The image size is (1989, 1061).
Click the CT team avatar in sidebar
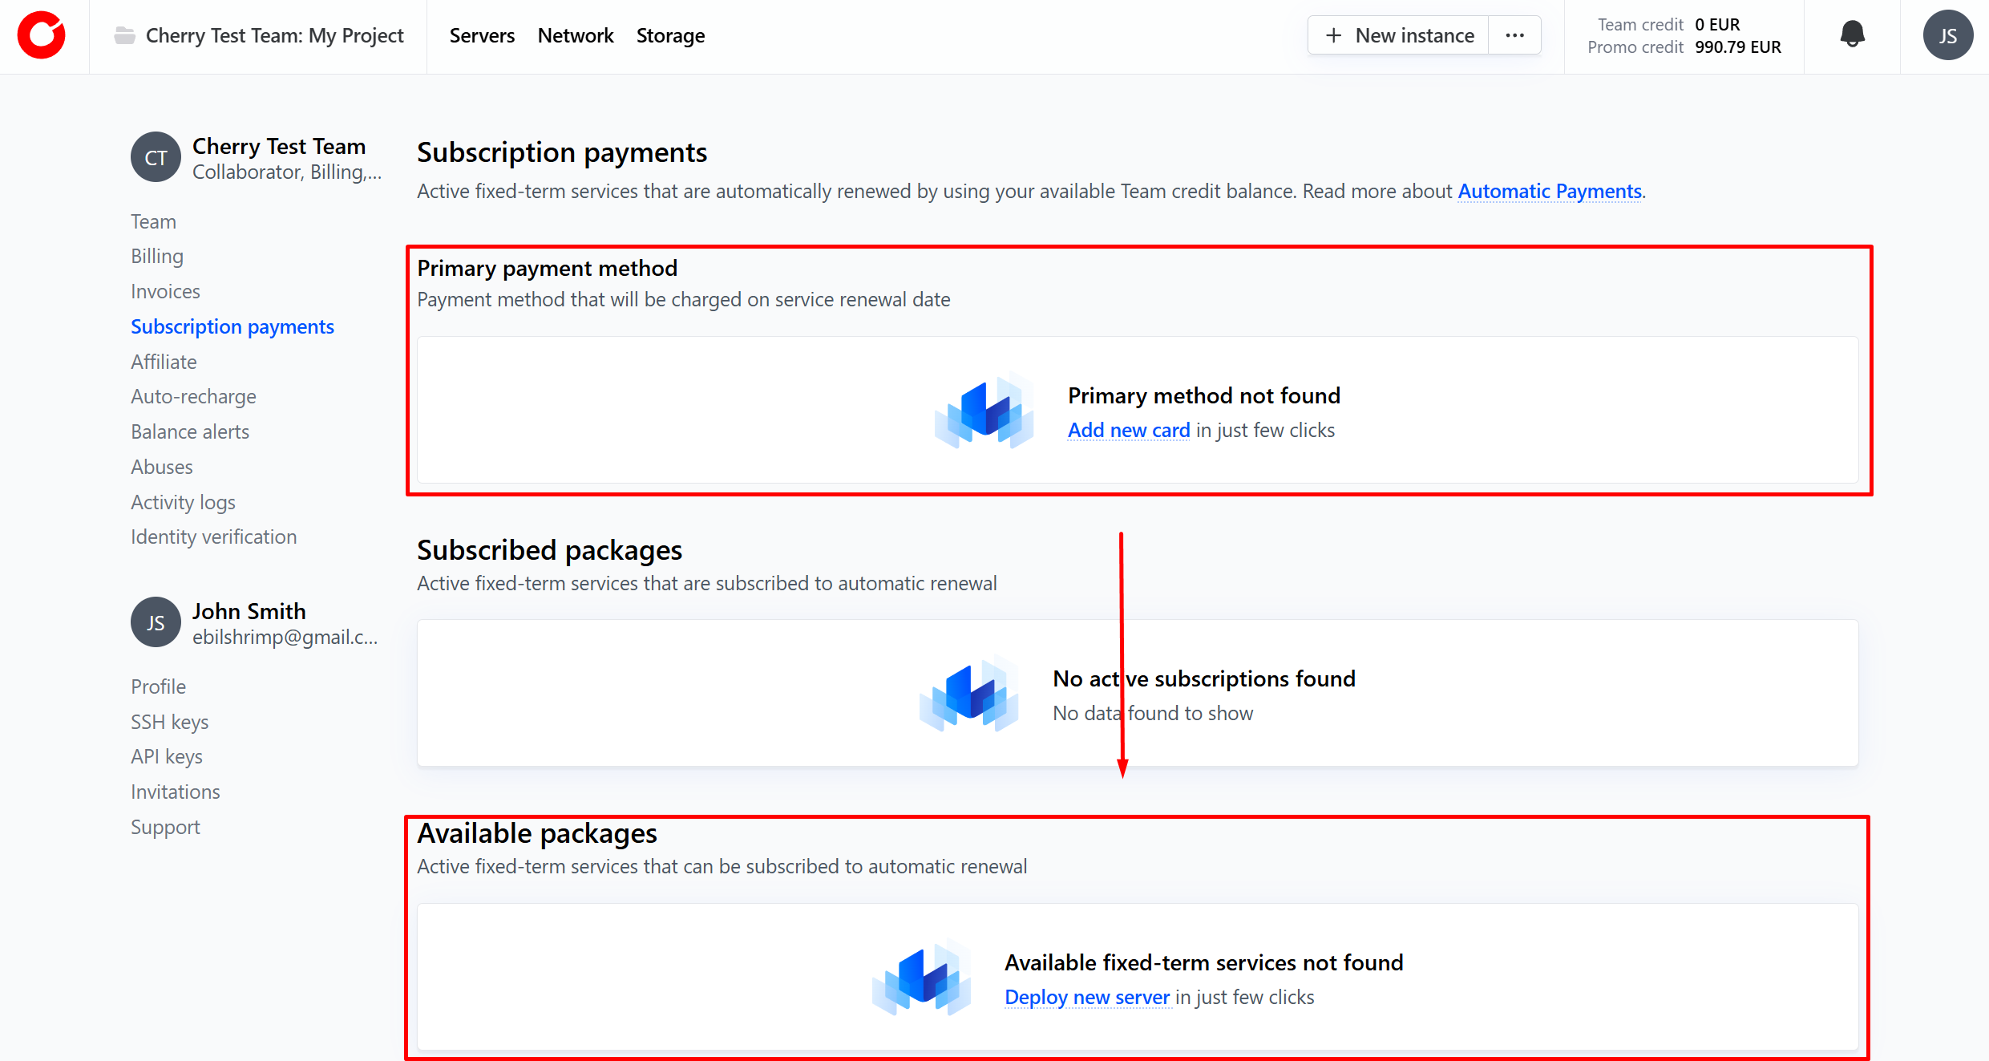pos(156,157)
